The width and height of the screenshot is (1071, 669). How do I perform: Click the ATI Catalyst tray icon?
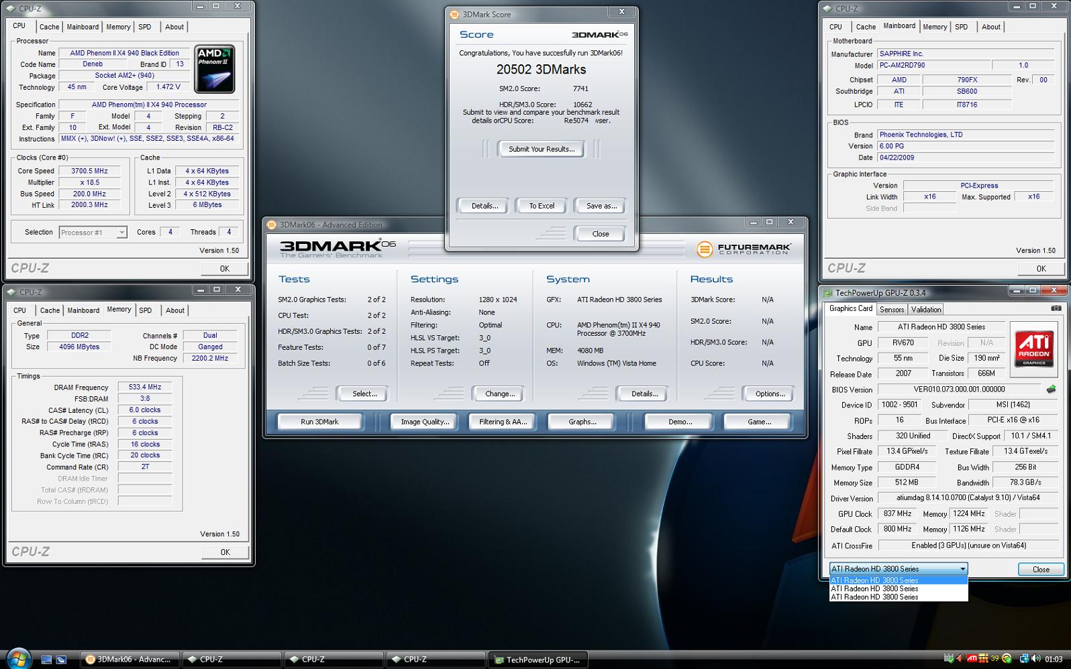971,659
